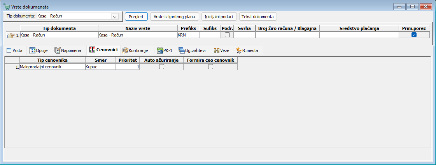Click Tip dokumenta cell Kasa - Račun in grid

(x=59, y=35)
